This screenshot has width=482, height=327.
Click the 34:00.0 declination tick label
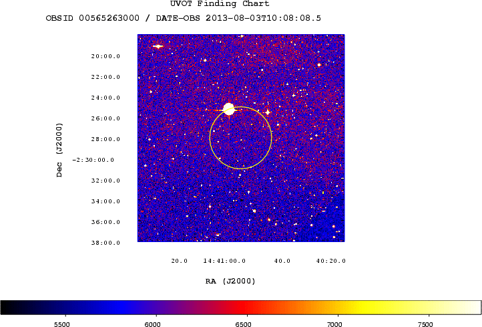(x=105, y=201)
